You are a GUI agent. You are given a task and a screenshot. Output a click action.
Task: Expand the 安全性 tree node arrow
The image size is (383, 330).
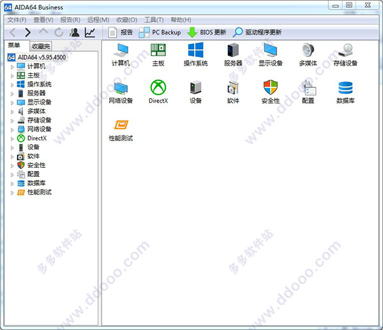point(12,165)
